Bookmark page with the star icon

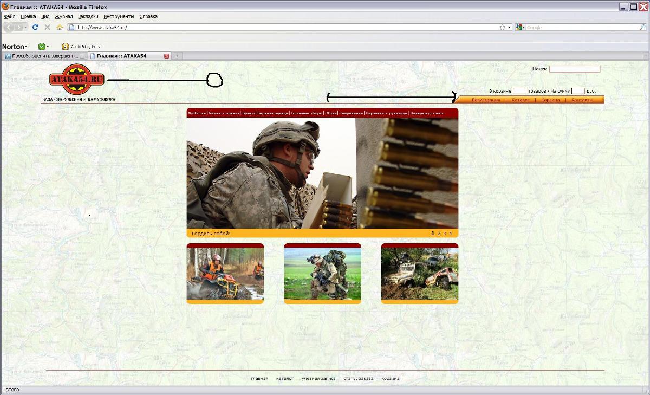click(502, 27)
